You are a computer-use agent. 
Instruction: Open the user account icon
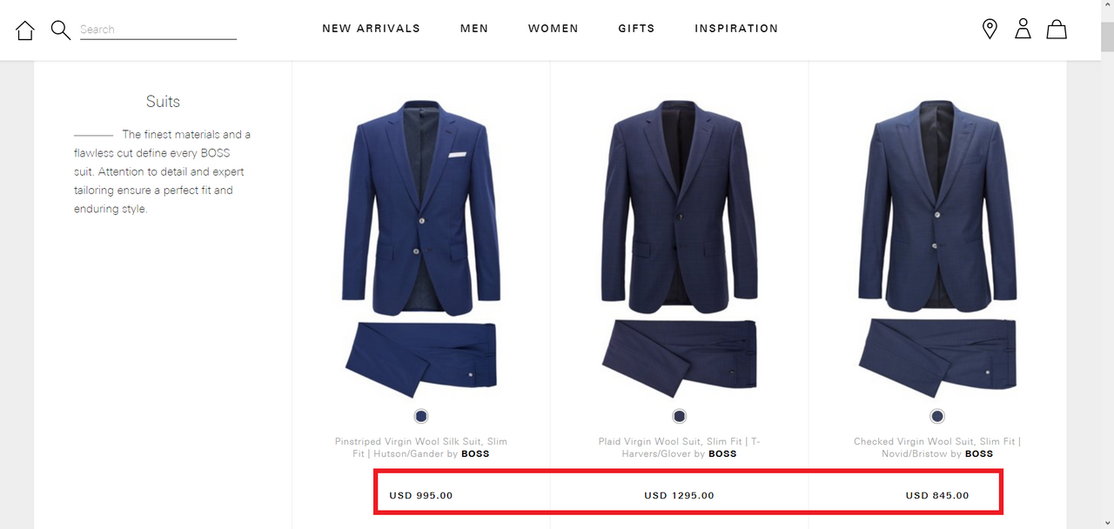(1023, 30)
